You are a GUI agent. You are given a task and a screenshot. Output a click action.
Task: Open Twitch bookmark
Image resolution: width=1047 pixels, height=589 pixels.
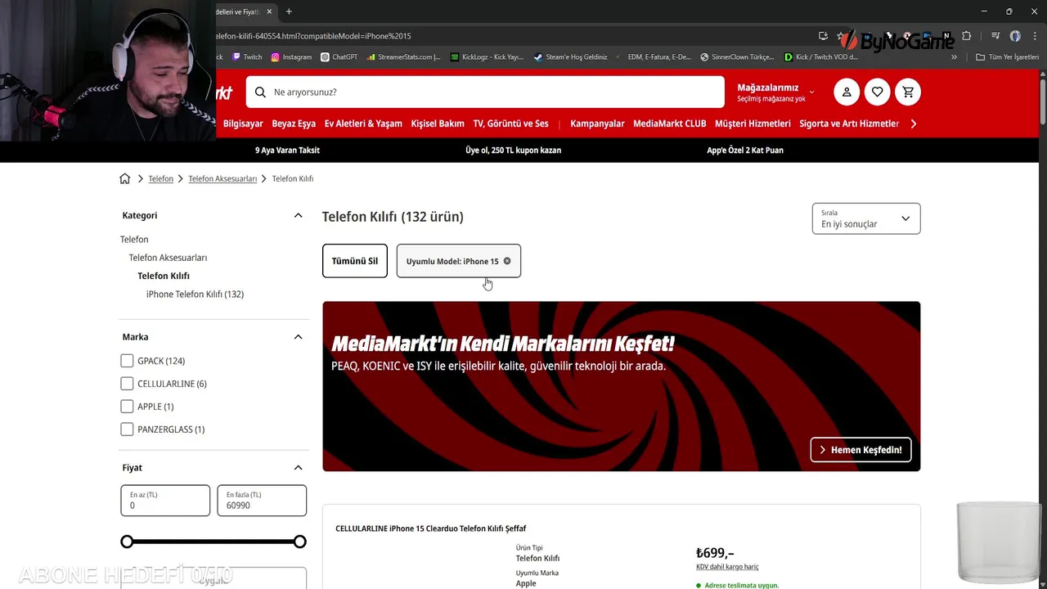coord(247,57)
